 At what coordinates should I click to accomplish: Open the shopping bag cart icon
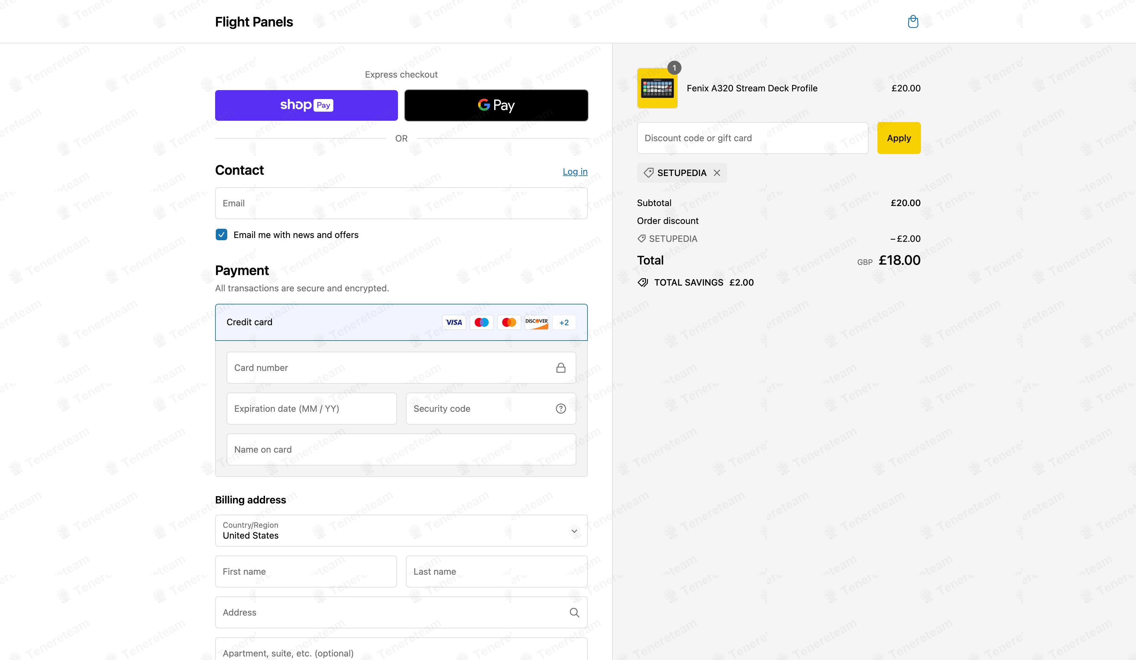[x=913, y=22]
